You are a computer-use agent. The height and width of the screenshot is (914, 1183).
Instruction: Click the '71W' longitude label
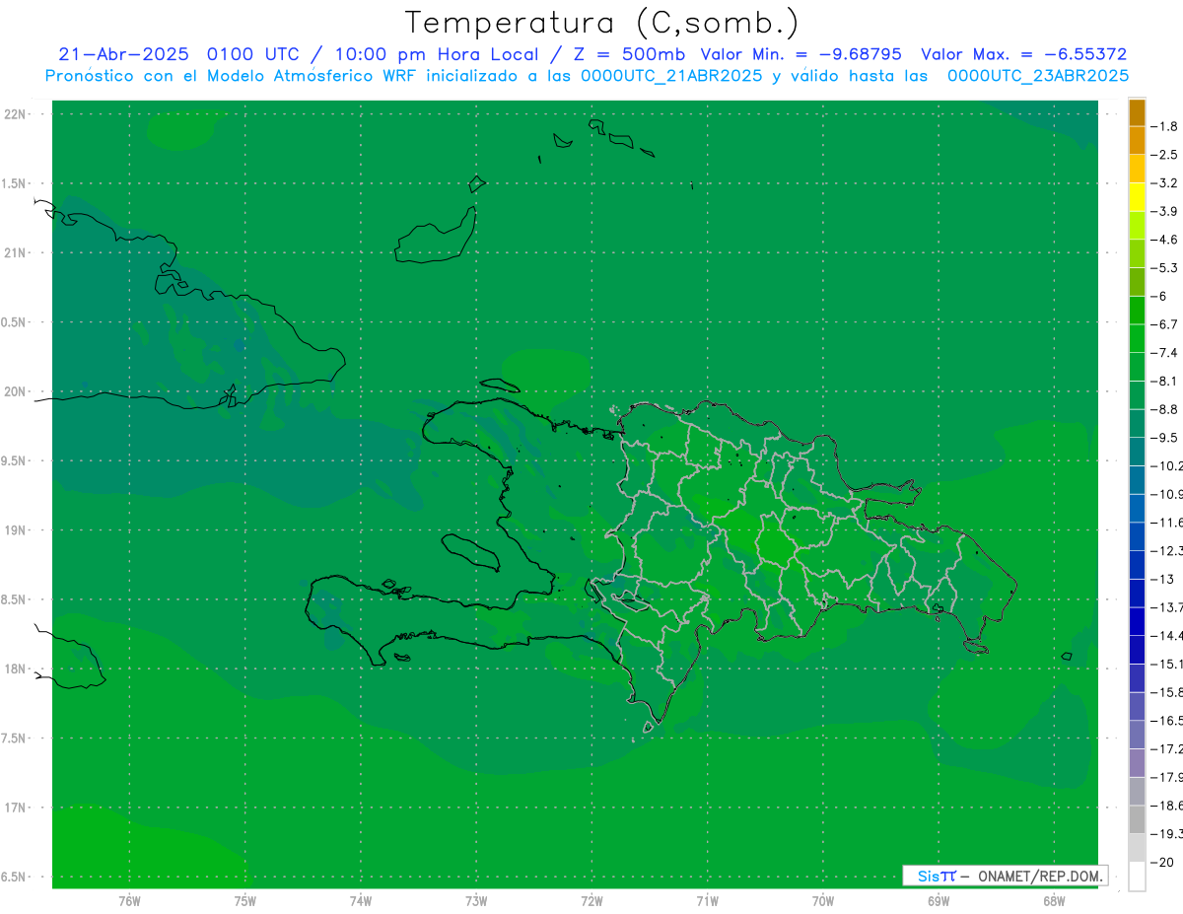point(707,900)
